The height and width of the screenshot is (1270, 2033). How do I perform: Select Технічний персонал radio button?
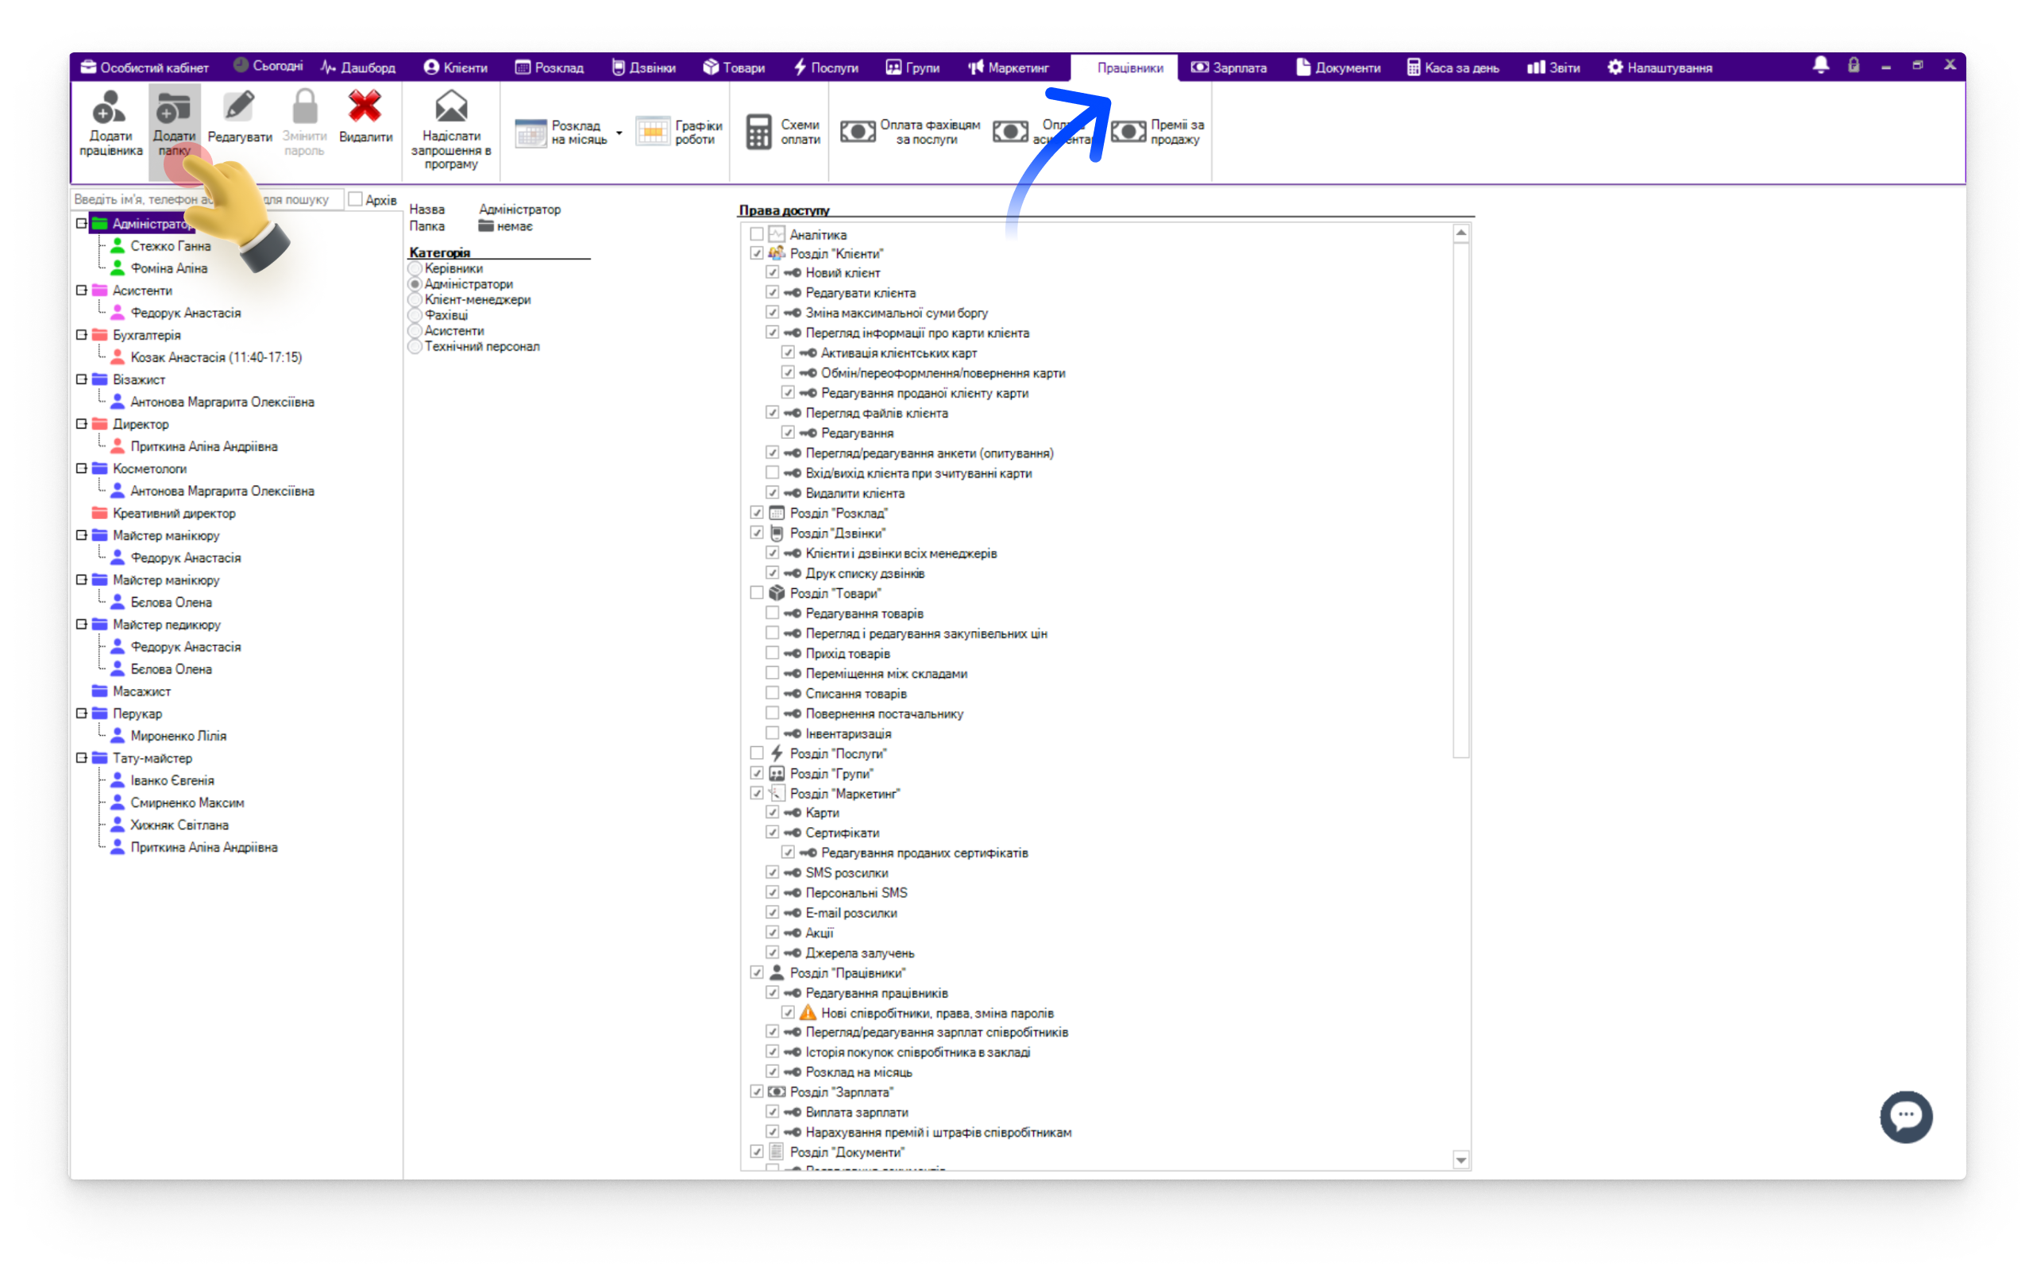coord(415,346)
